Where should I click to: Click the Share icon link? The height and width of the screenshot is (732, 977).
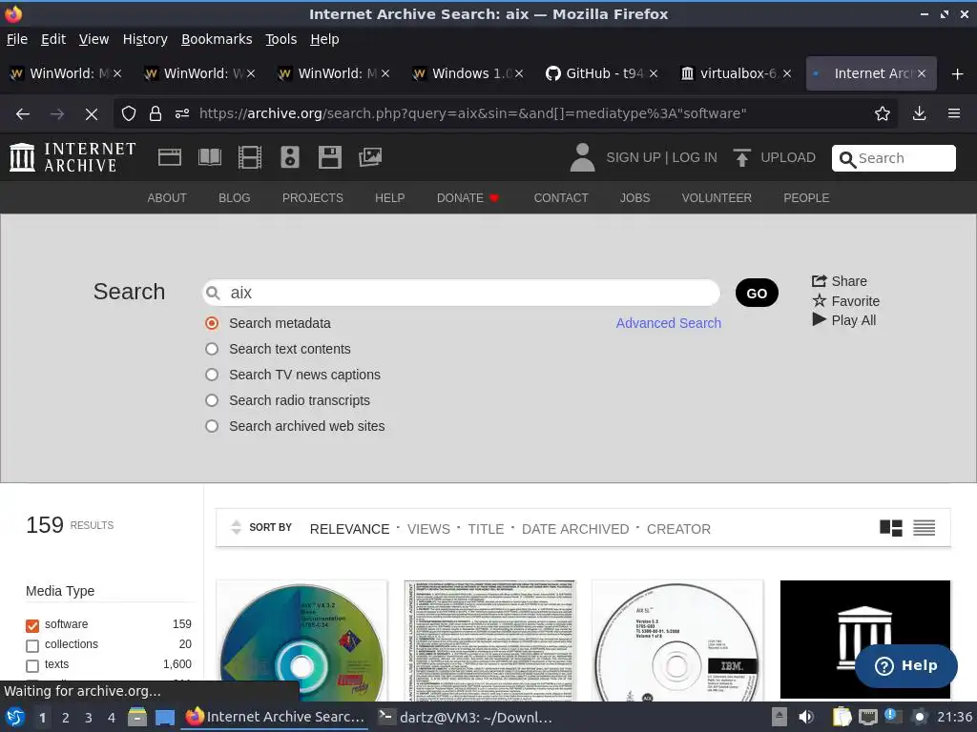pos(840,281)
